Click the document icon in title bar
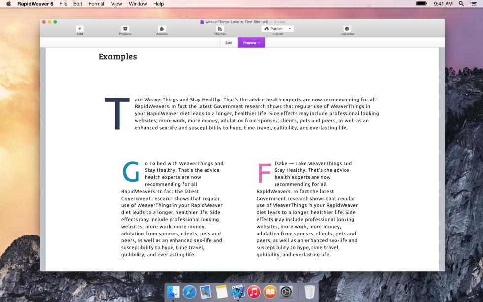Image resolution: width=483 pixels, height=302 pixels. coord(202,22)
